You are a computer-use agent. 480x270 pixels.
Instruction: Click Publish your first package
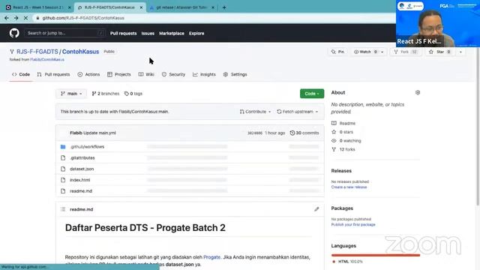(353, 225)
